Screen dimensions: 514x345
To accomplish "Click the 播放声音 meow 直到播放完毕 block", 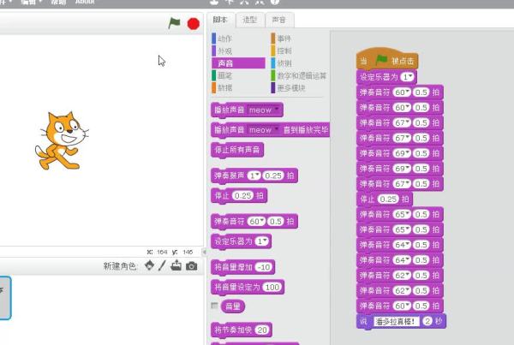I will click(x=271, y=130).
